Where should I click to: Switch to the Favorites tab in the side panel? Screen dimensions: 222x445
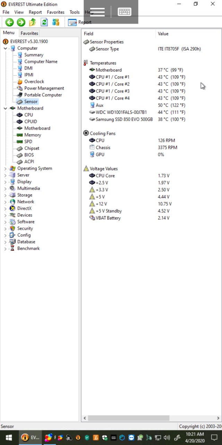29,33
